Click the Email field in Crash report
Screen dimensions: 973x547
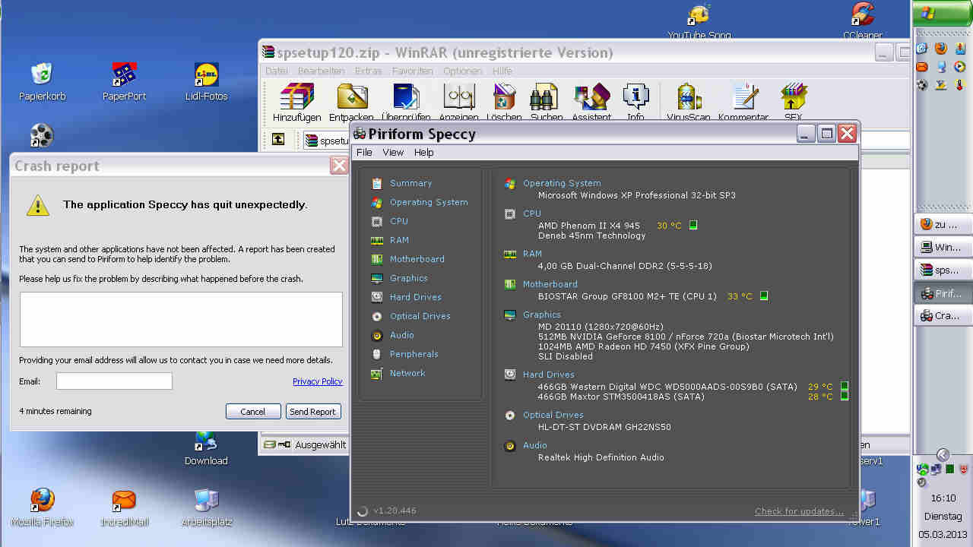(114, 381)
